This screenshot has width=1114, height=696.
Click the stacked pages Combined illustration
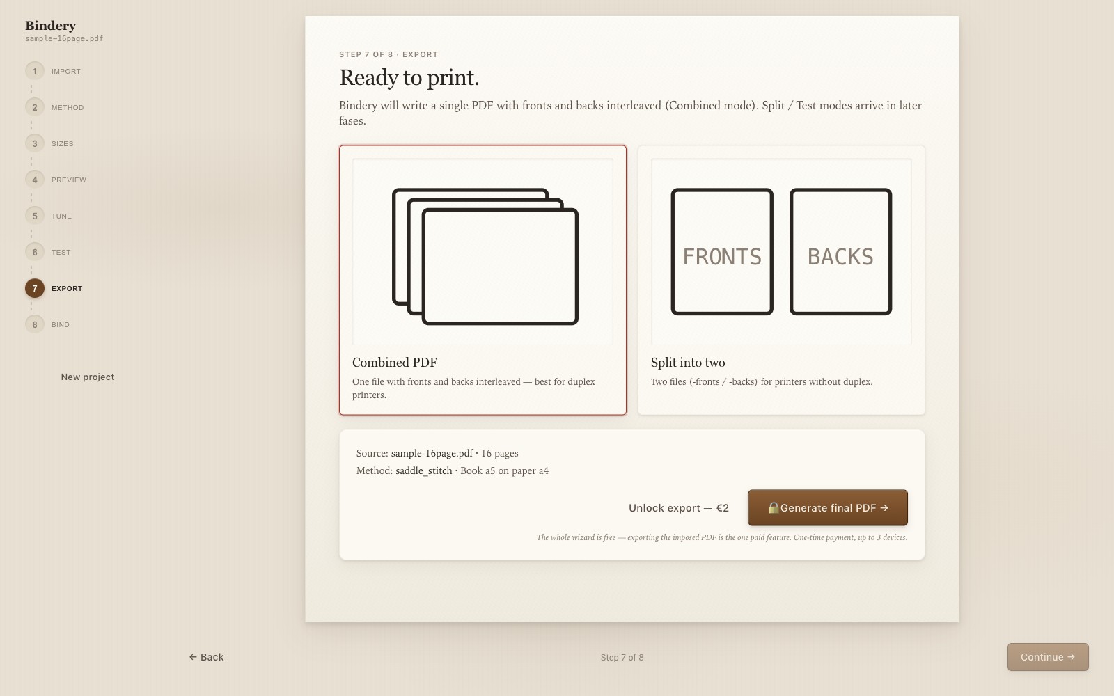pyautogui.click(x=485, y=256)
